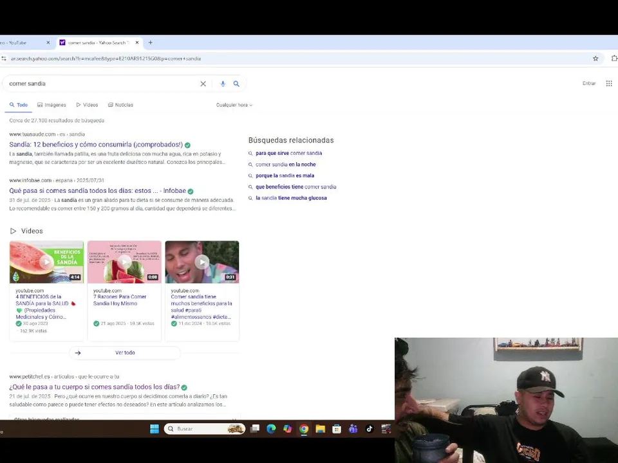Launch Microsoft Edge from the taskbar
The height and width of the screenshot is (463, 618).
[x=271, y=429]
